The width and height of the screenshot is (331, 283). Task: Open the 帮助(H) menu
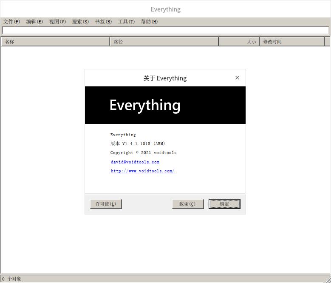click(149, 22)
